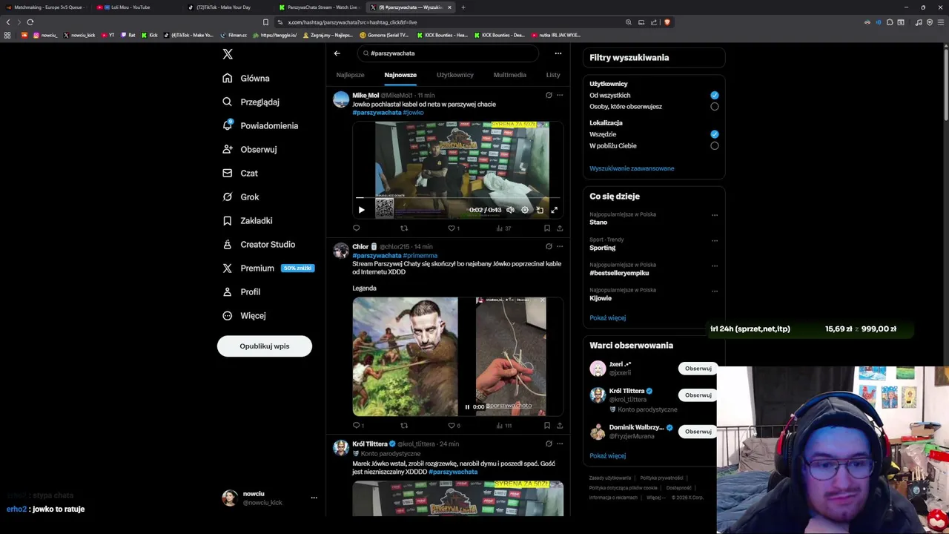The image size is (949, 534).
Task: Click the #parszywachata search field
Action: coord(447,53)
